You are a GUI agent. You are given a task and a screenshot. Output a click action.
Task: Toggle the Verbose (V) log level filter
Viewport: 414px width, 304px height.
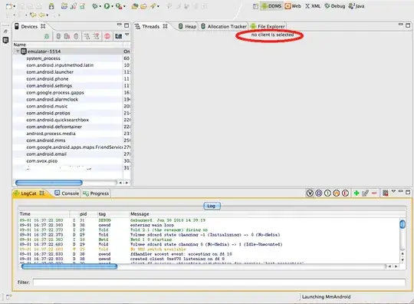[x=310, y=193]
